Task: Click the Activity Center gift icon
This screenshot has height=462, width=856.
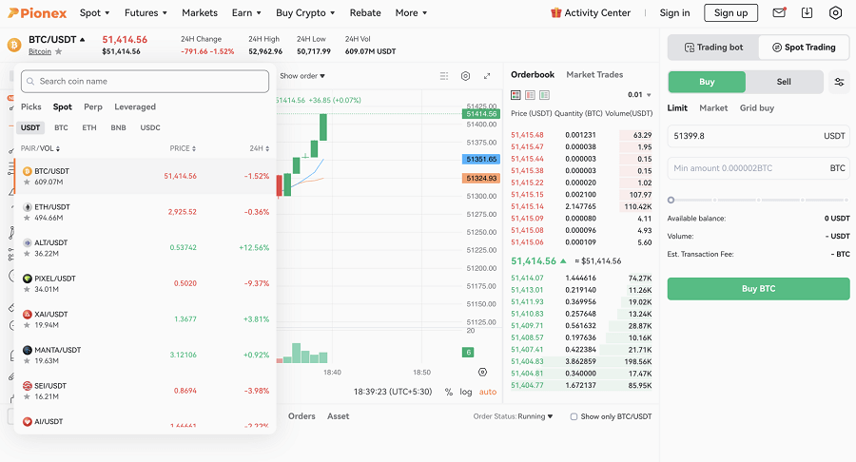Action: [555, 12]
